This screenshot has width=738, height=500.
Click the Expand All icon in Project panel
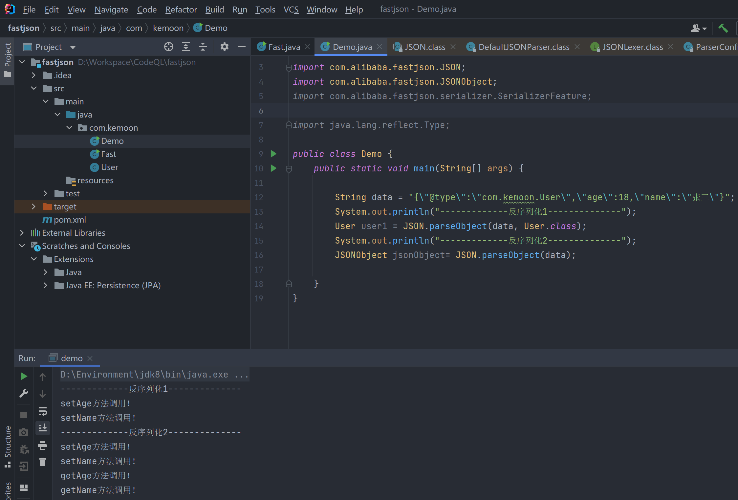tap(186, 47)
